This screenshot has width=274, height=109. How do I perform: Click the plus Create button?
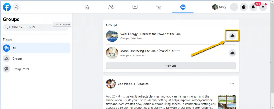click(x=234, y=7)
